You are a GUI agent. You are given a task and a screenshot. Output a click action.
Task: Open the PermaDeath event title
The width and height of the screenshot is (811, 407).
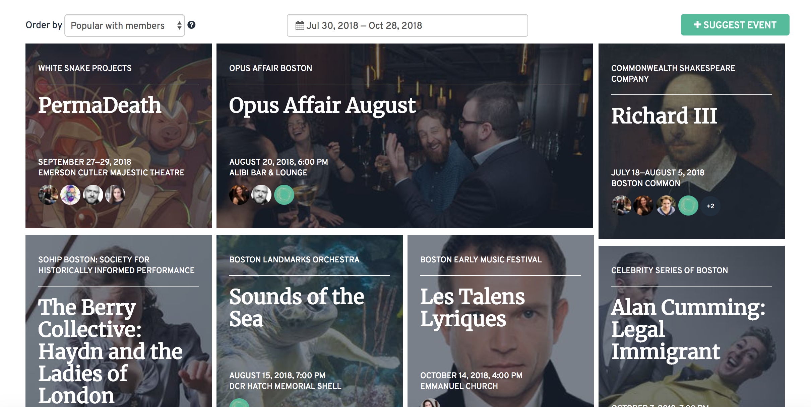click(100, 105)
